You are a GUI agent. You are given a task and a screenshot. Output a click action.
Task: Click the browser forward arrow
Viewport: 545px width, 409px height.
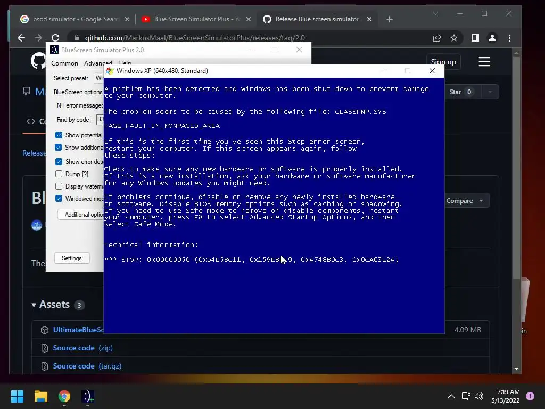38,38
